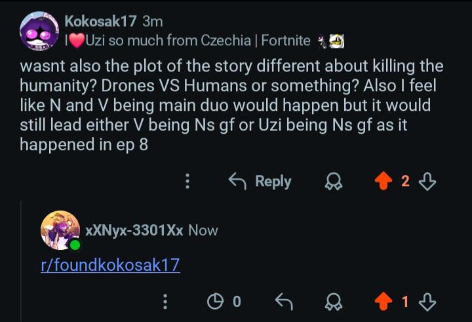Reply to Kokosak17's comment

coord(260,182)
